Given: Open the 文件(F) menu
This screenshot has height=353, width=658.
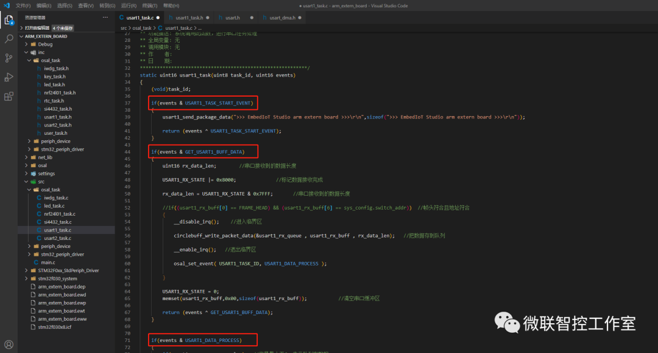Looking at the screenshot, I should pos(23,5).
